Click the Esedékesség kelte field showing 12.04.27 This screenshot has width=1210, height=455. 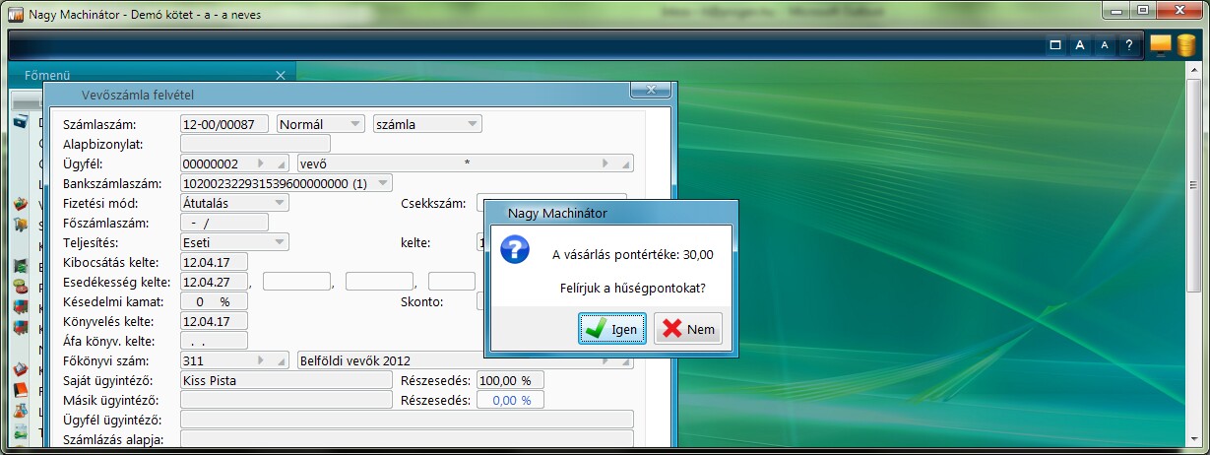214,282
